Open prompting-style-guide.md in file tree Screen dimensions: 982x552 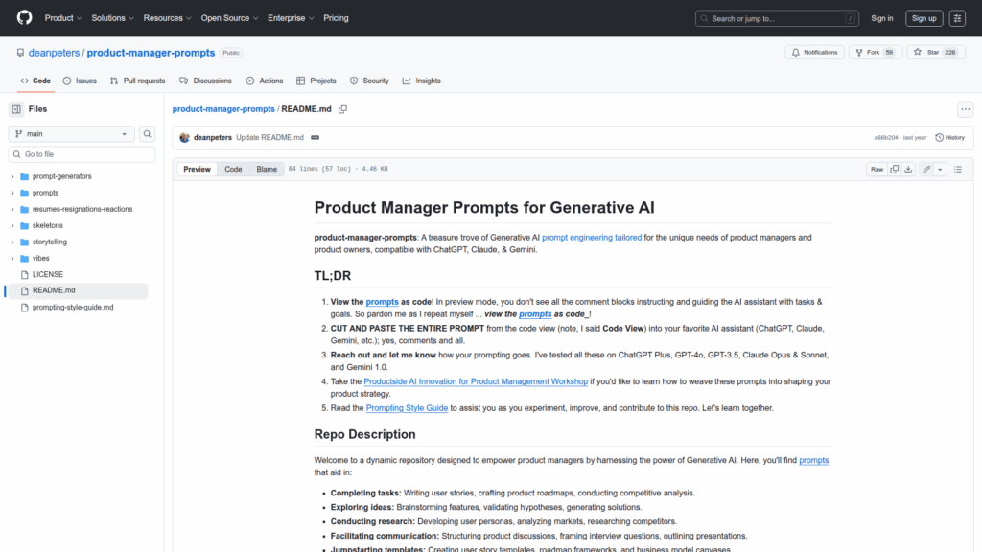[x=73, y=308]
